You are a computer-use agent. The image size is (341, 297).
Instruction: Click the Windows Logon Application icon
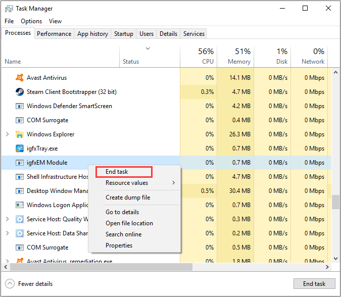pyautogui.click(x=20, y=205)
